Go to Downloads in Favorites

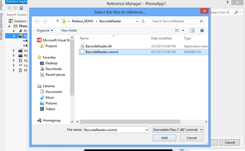click(x=51, y=69)
